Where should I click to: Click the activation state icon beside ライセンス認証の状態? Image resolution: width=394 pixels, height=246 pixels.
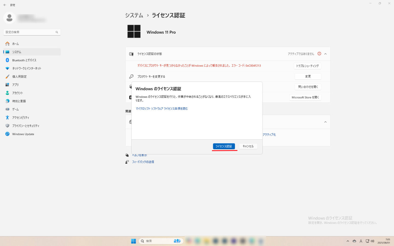pyautogui.click(x=131, y=54)
